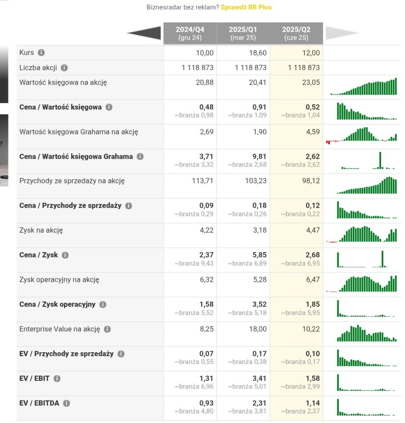Screen dimensions: 405x423
Task: Click Przychody ze sprzedaży na akcję chart
Action: [x=366, y=185]
